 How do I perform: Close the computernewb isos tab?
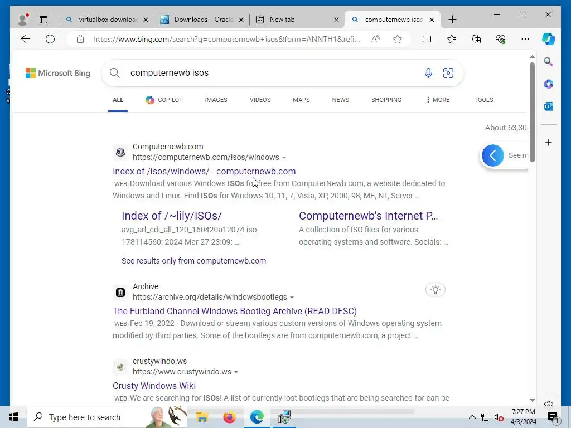click(x=432, y=20)
